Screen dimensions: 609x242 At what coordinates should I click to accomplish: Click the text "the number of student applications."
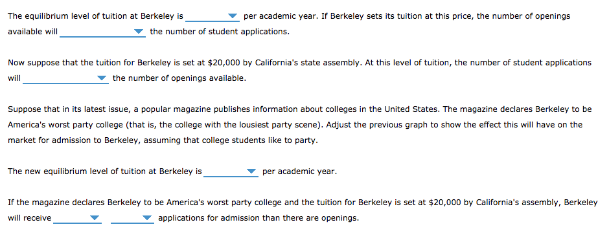220,32
